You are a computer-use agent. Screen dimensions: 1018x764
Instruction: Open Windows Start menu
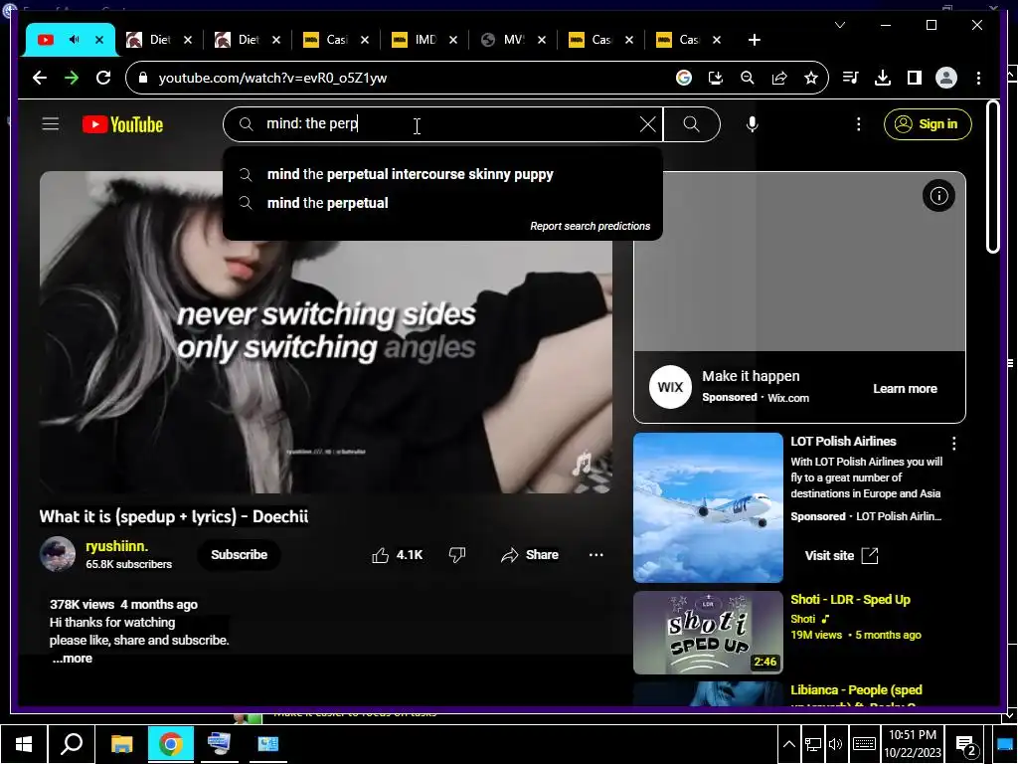24,744
